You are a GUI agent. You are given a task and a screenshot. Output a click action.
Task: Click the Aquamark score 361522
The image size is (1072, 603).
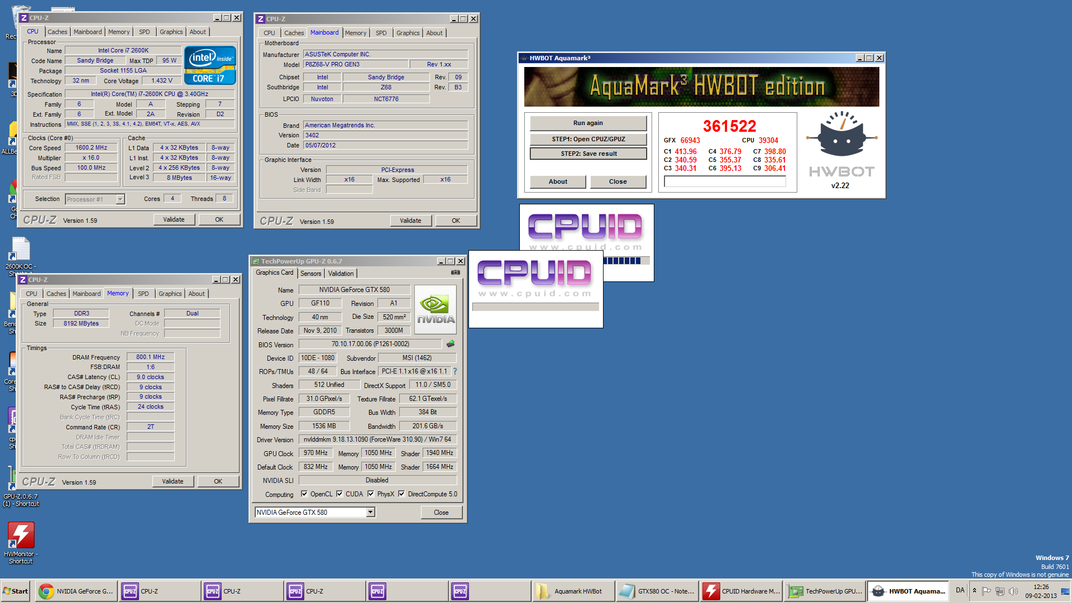coord(729,126)
